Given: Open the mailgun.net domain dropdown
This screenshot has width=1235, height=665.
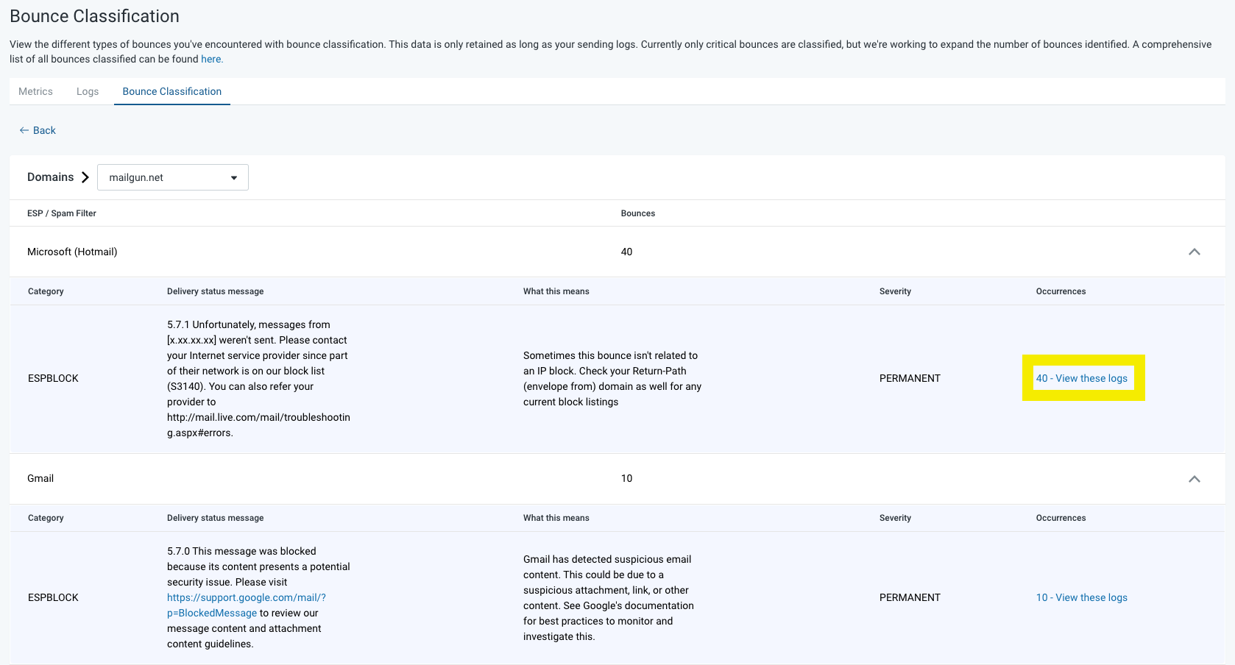Looking at the screenshot, I should tap(173, 177).
